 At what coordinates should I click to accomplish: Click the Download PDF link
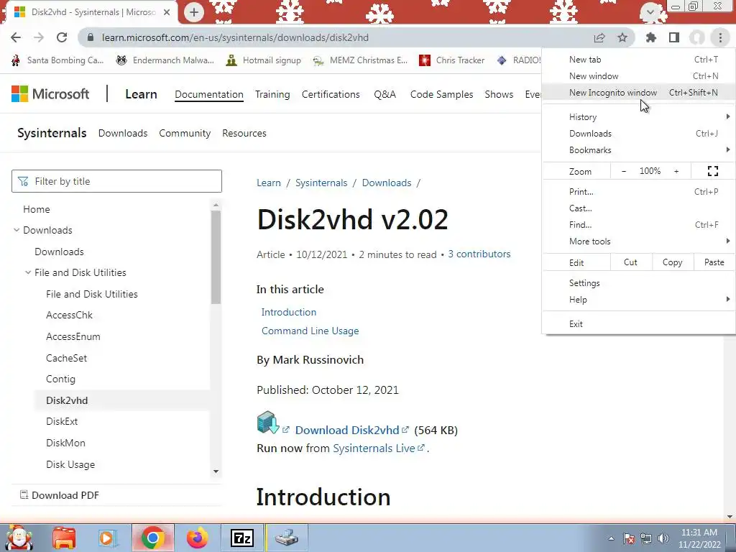(60, 495)
